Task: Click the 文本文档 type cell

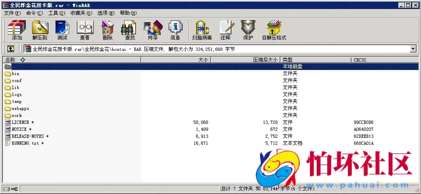Action: pos(292,143)
